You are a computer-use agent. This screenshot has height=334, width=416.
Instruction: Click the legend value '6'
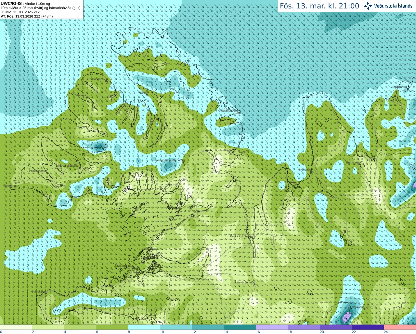pyautogui.click(x=97, y=332)
